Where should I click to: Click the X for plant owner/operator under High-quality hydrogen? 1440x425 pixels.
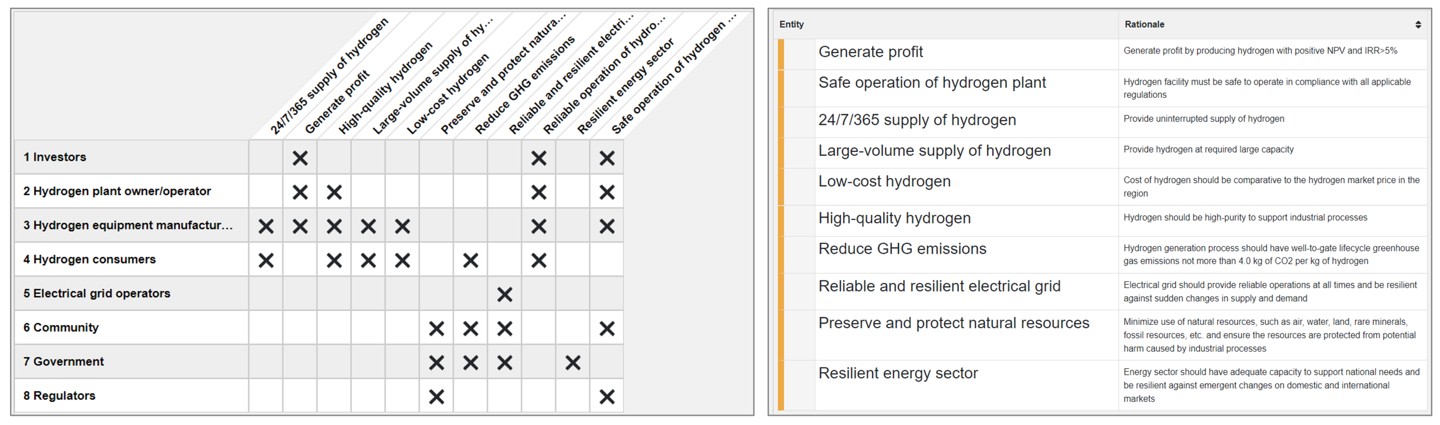(x=334, y=192)
